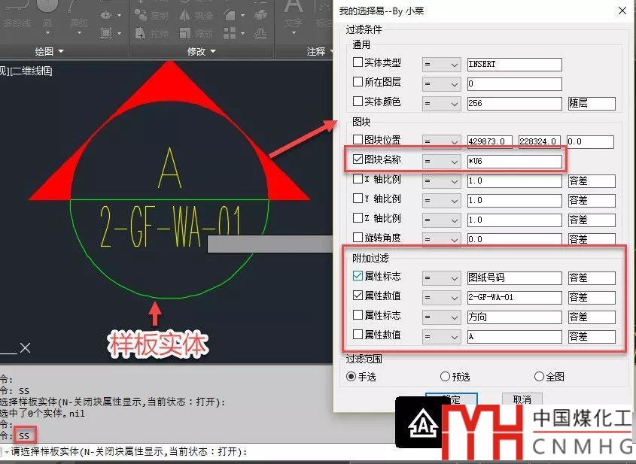Select the Text (文字) annotation tool
The image size is (636, 464).
[x=294, y=14]
